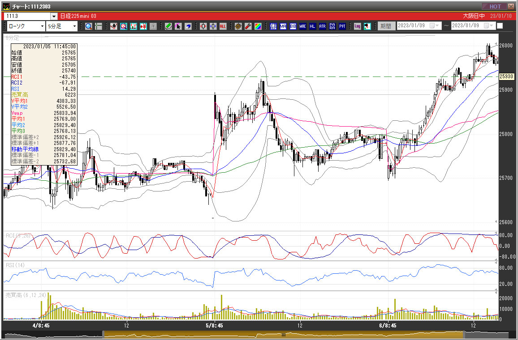Click the 5/8:45 time axis label

[214, 326]
